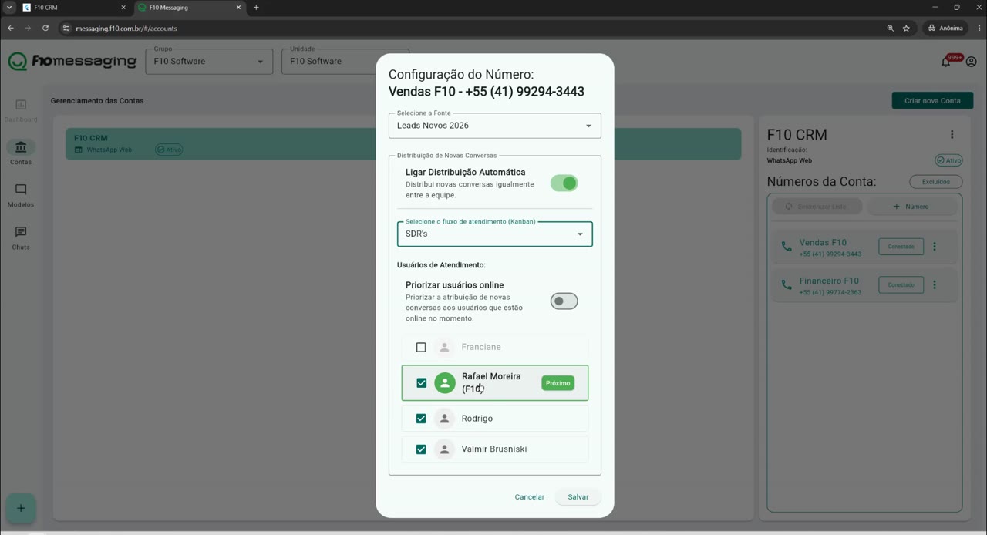Screen dimensions: 987x535
Task: Turn off Ligar Distribuição Automática switch
Action: (x=564, y=183)
